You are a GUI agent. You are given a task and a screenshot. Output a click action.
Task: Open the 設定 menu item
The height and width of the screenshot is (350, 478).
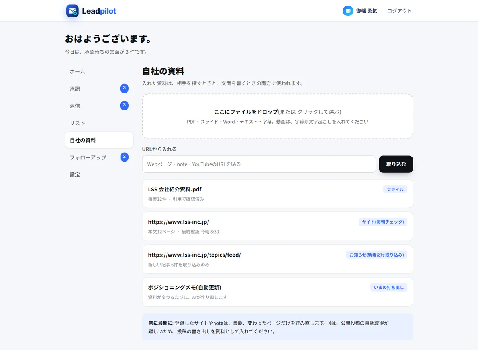click(x=99, y=174)
